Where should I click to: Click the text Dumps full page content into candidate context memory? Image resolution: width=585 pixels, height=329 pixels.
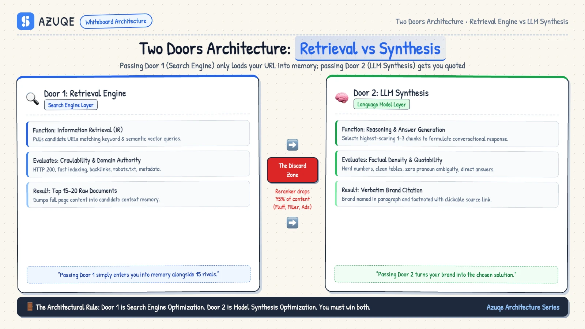[97, 200]
